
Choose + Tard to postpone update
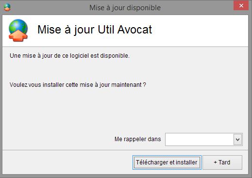tap(222, 162)
